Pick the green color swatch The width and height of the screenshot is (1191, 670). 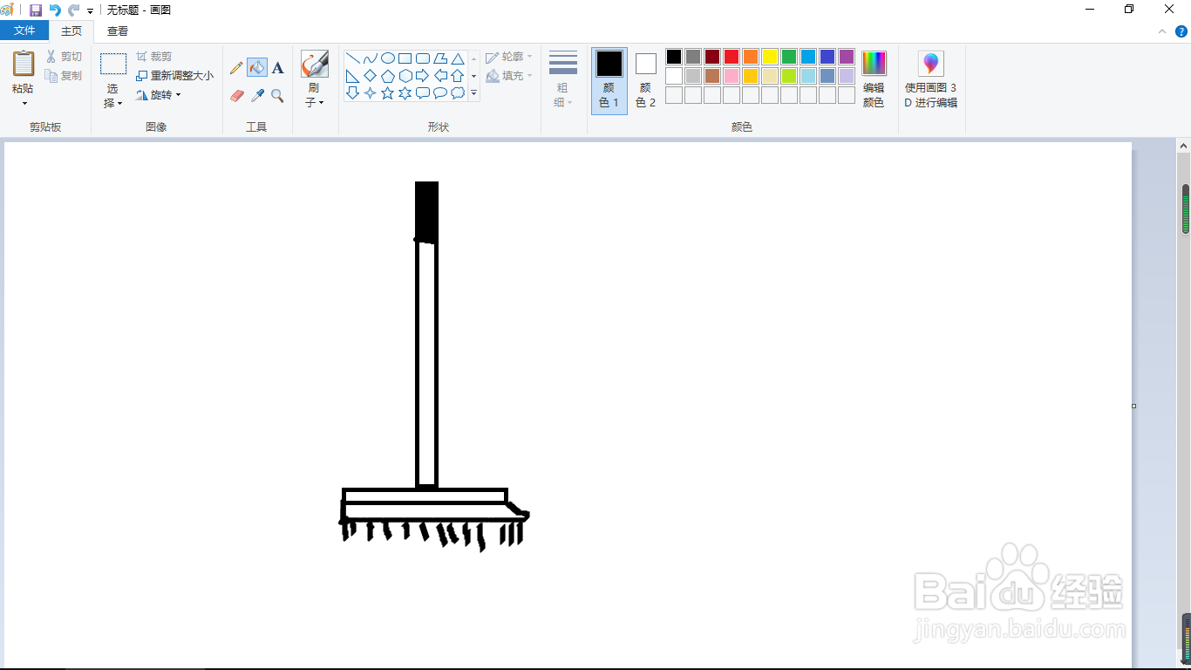click(789, 57)
